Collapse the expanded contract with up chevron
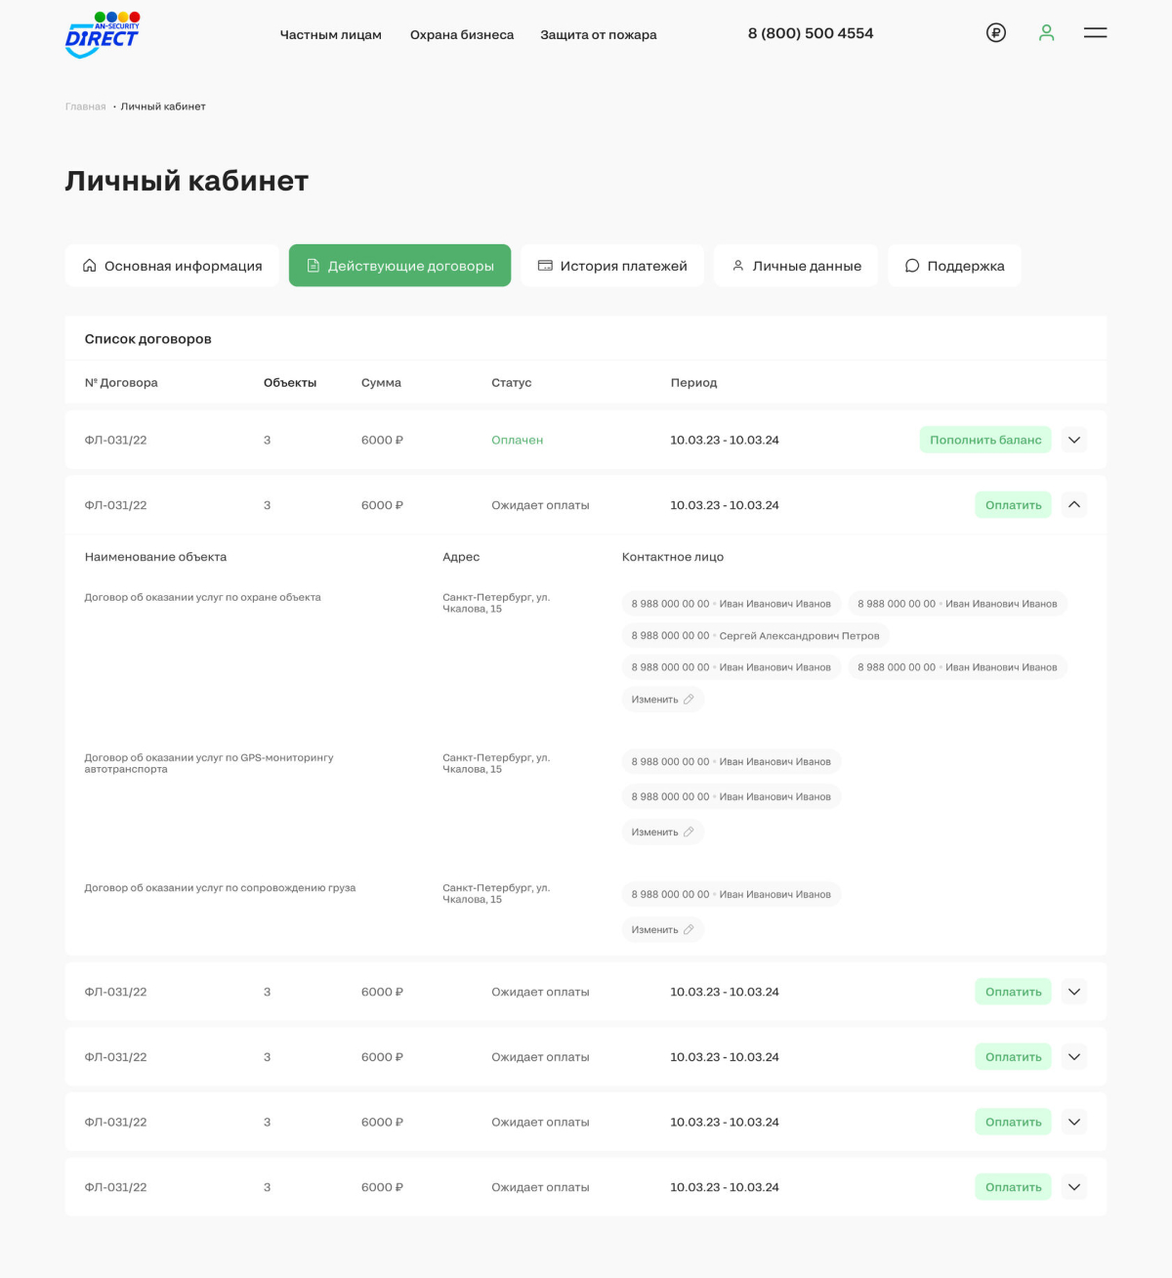1172x1278 pixels. point(1074,505)
